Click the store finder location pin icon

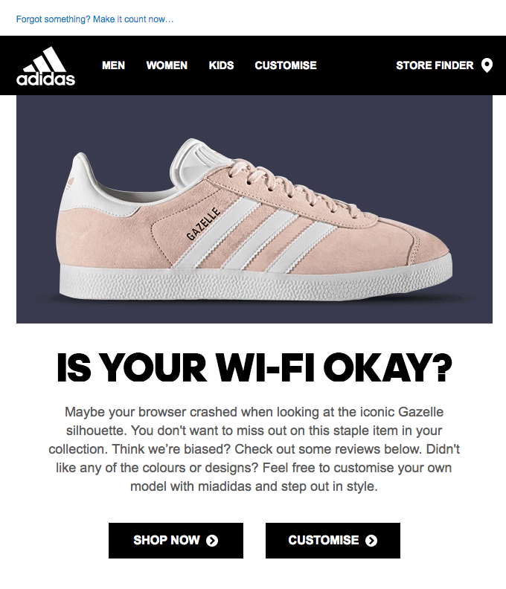click(x=487, y=65)
